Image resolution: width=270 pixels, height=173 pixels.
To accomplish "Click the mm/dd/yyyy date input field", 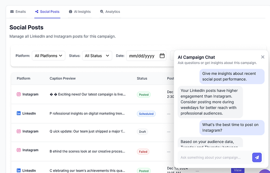I will (142, 56).
